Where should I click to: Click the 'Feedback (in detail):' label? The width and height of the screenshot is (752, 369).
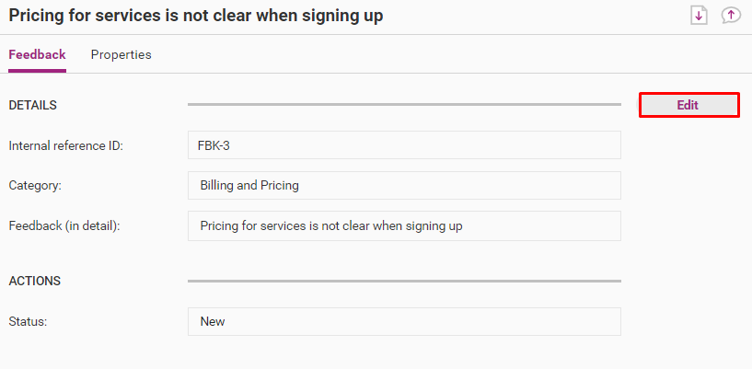64,225
